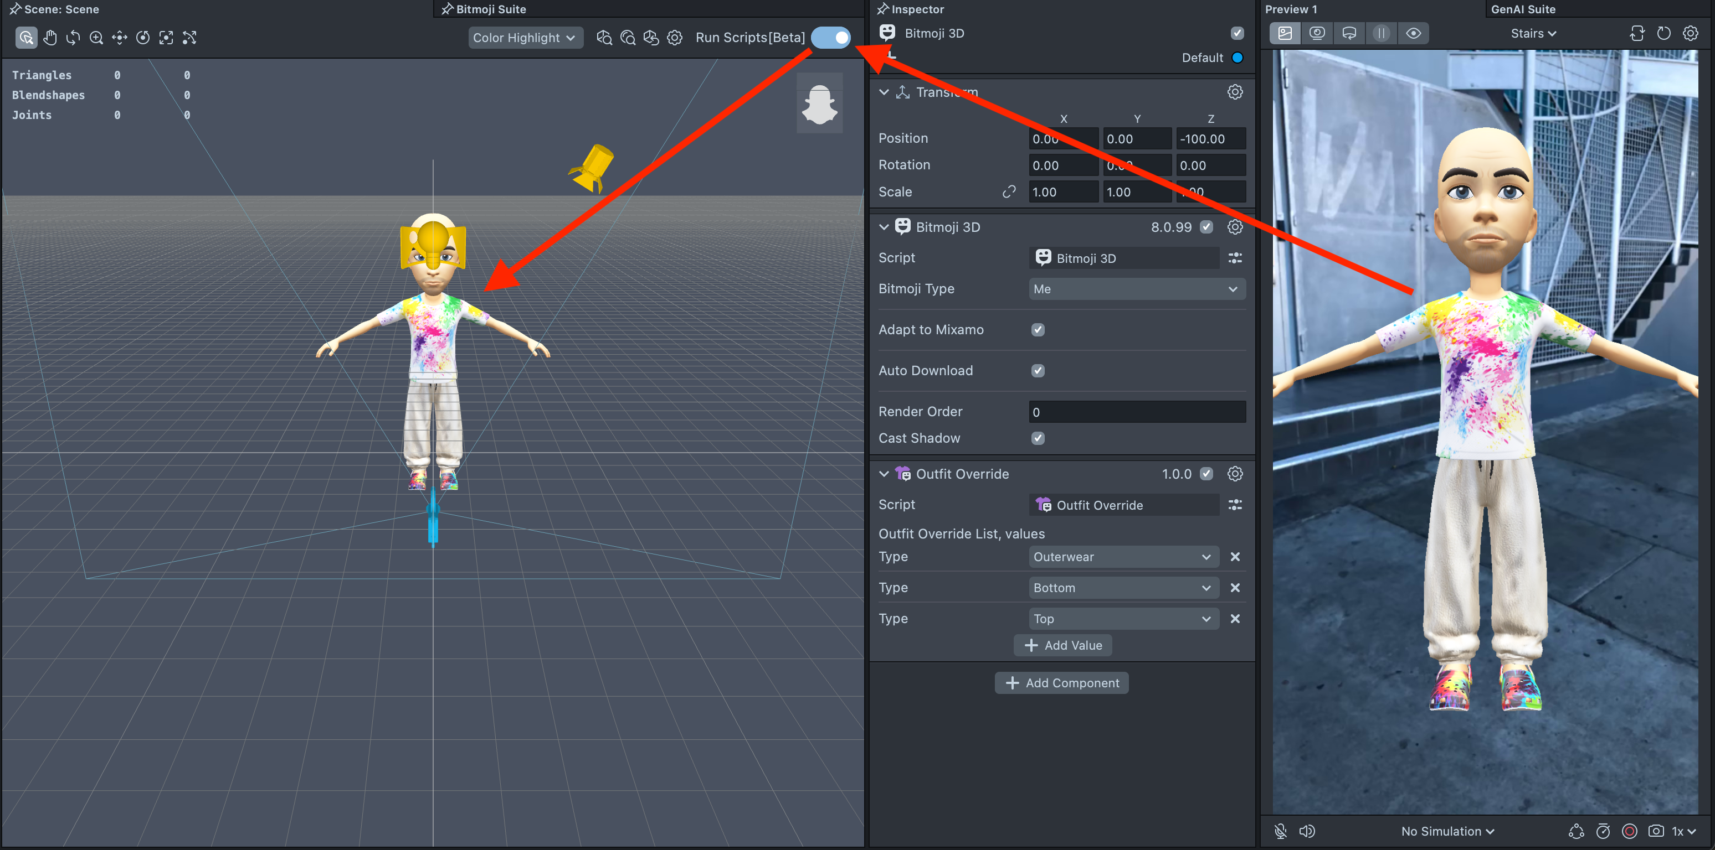The height and width of the screenshot is (850, 1715).
Task: Collapse the Outfit Override section
Action: coord(884,474)
